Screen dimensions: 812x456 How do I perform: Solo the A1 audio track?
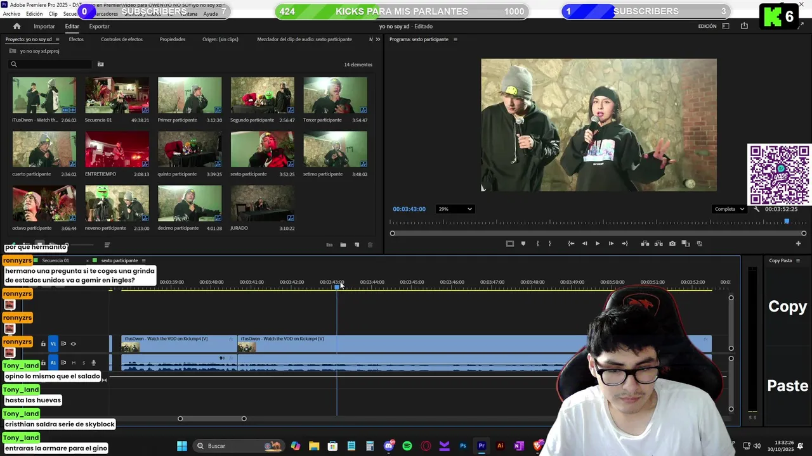(x=83, y=363)
